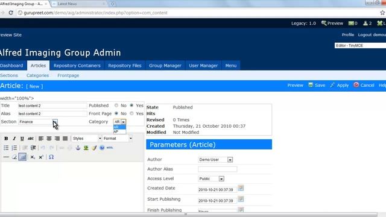Insert an unordered bullet list
Viewport: 386px width, 217px height.
pos(6,148)
